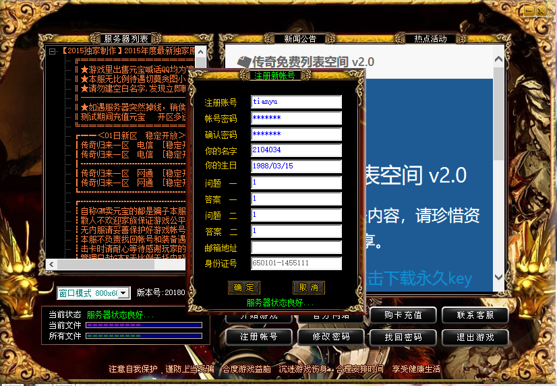Open the 窗口模式 800x600 resolution dropdown
This screenshot has height=386, width=557.
[x=123, y=293]
